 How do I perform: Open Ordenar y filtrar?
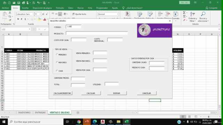point(193,17)
